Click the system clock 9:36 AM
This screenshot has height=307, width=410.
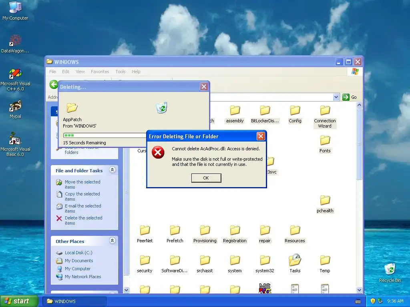(395, 301)
